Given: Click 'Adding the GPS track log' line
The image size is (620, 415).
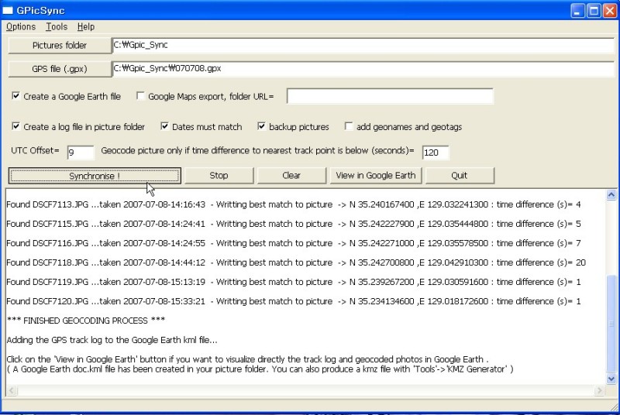Looking at the screenshot, I should click(x=112, y=340).
